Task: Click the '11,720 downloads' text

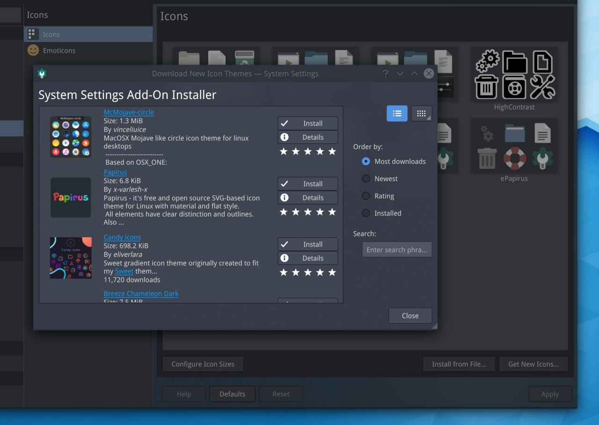Action: [132, 280]
